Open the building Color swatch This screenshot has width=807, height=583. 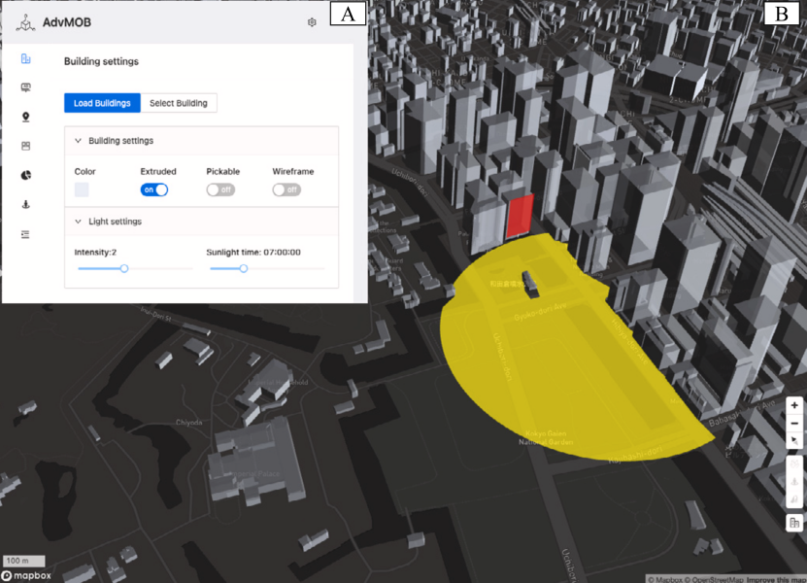(82, 189)
